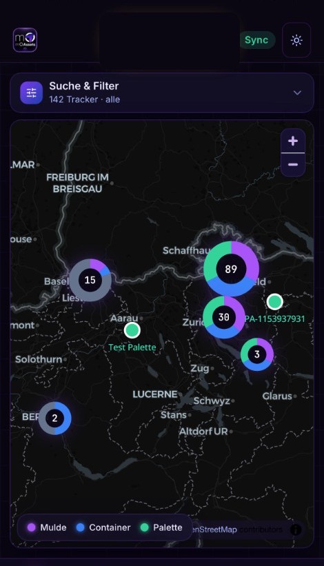Click the purple Mulde legend swatch
The image size is (324, 566).
coord(32,527)
